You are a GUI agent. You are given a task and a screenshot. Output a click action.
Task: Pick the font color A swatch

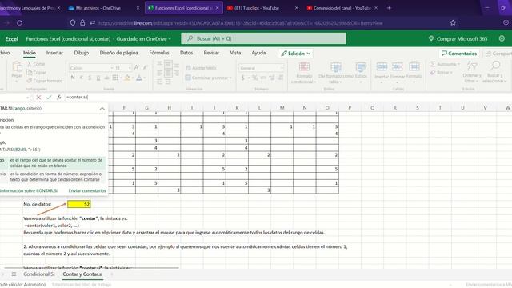pyautogui.click(x=140, y=78)
